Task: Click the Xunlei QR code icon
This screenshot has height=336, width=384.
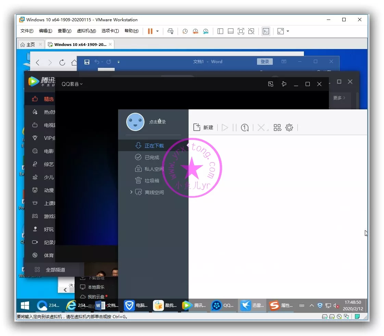Action: coord(277,128)
